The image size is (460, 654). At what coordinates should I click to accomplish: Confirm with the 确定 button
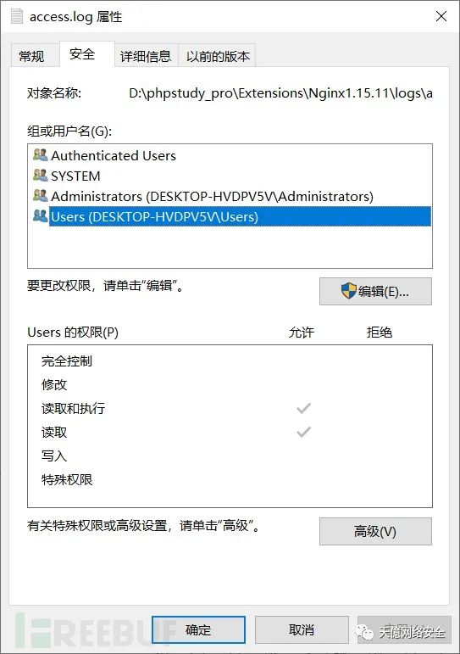(x=198, y=629)
